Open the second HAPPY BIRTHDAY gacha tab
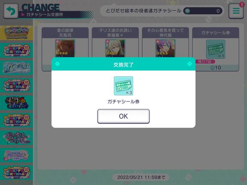This screenshot has width=247, height=185. (x=16, y=85)
